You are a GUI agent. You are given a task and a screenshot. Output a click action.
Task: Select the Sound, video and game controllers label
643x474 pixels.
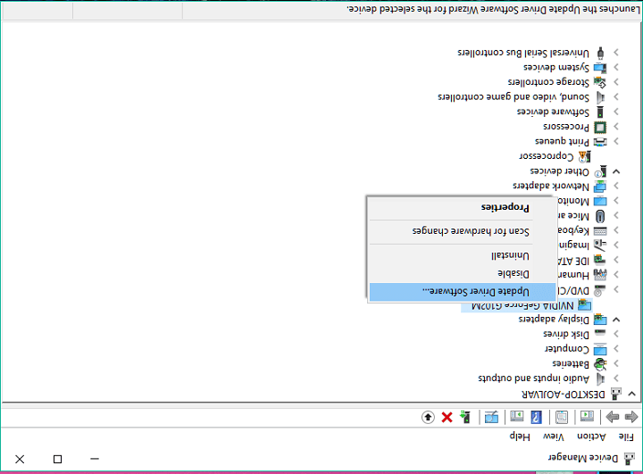click(514, 97)
